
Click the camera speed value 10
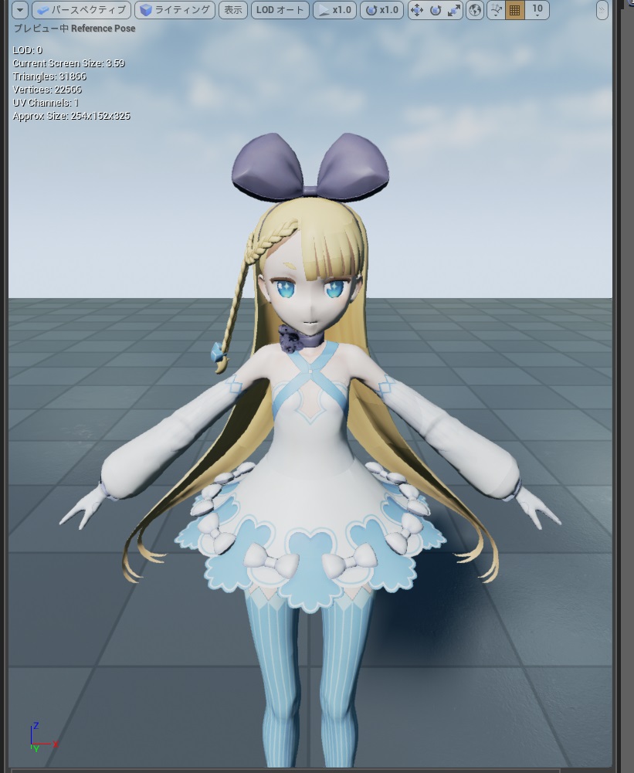click(x=537, y=8)
